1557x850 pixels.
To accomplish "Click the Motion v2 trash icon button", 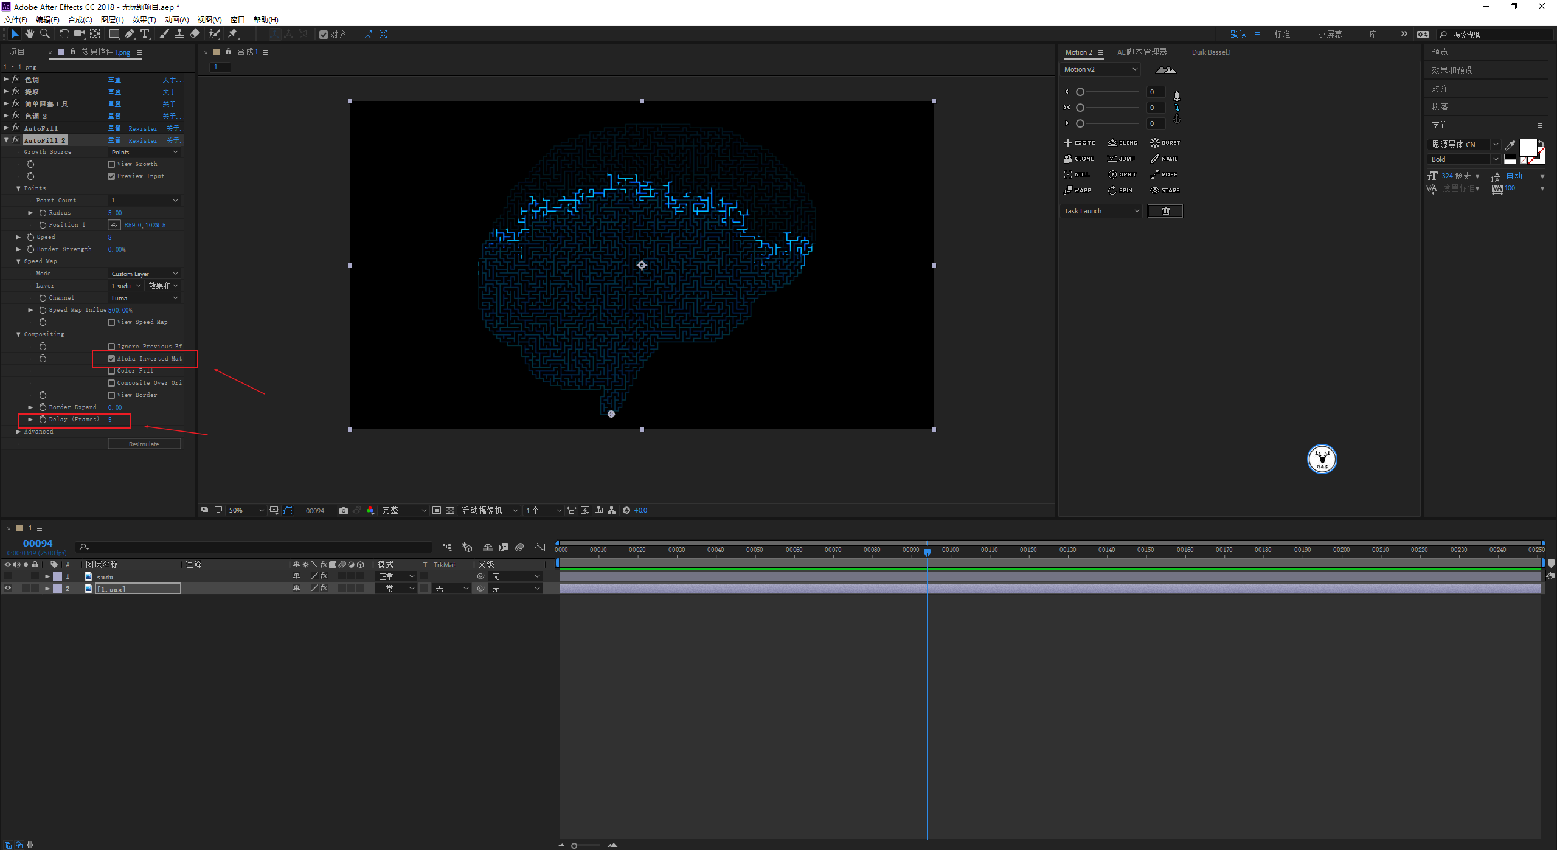I will (x=1165, y=211).
